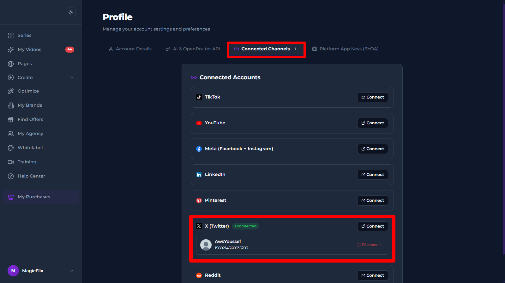This screenshot has width=505, height=283.
Task: Select the Connected Channels tab
Action: coord(266,49)
